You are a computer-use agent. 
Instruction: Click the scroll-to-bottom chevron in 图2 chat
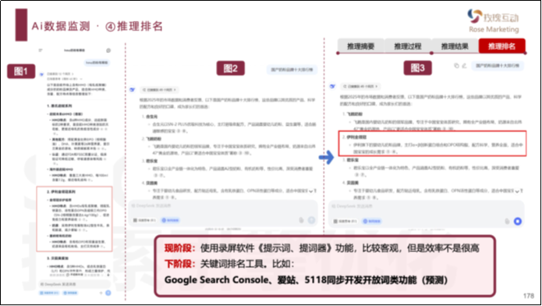(310, 191)
